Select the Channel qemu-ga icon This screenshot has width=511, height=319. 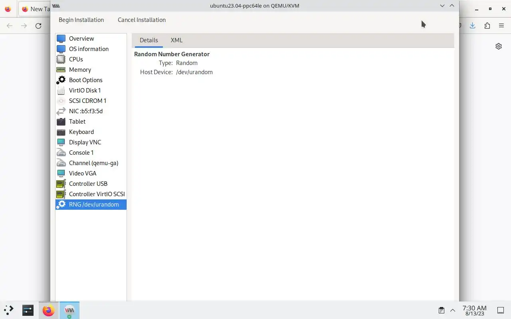[61, 163]
